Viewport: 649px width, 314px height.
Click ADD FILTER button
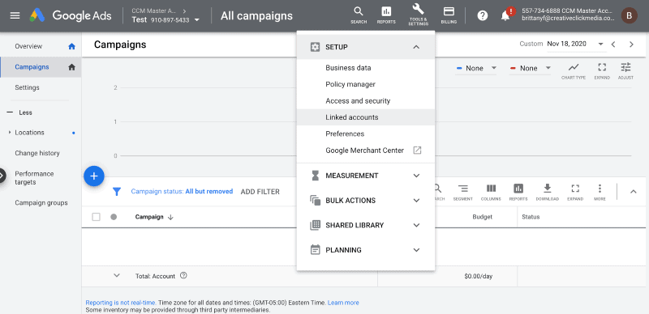point(260,192)
